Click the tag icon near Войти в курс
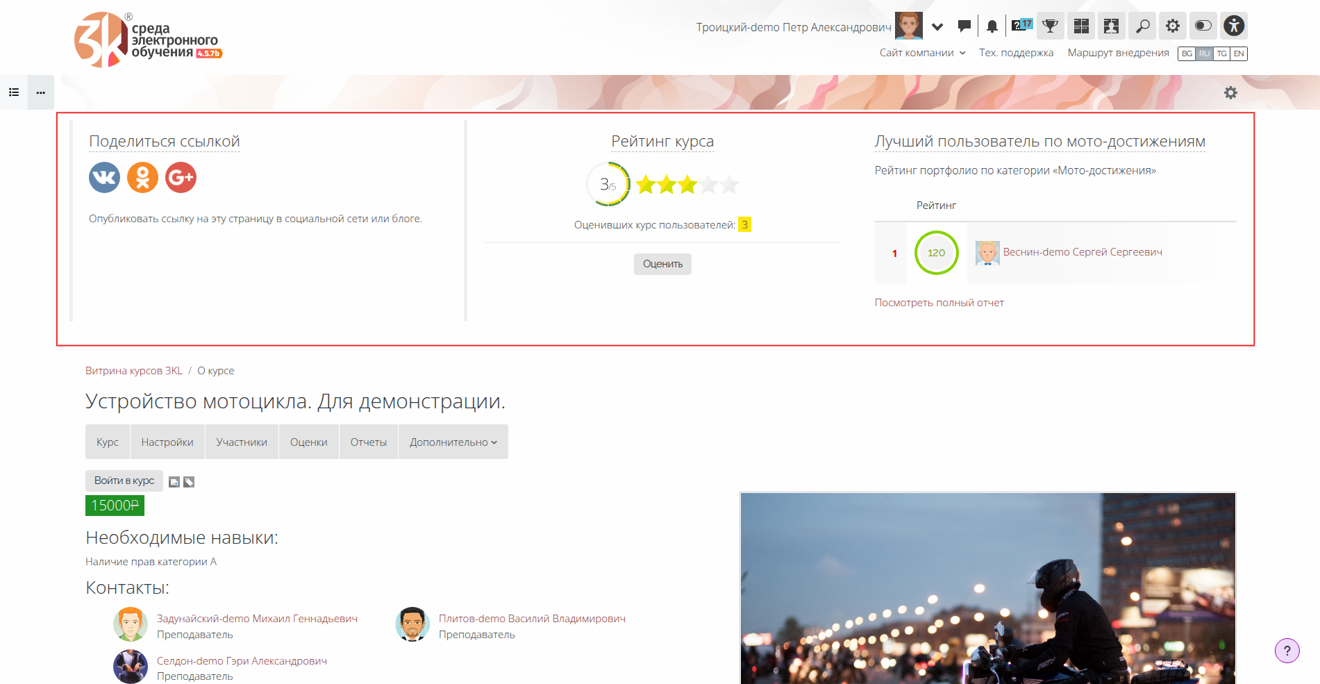Viewport: 1320px width, 684px height. pos(189,482)
